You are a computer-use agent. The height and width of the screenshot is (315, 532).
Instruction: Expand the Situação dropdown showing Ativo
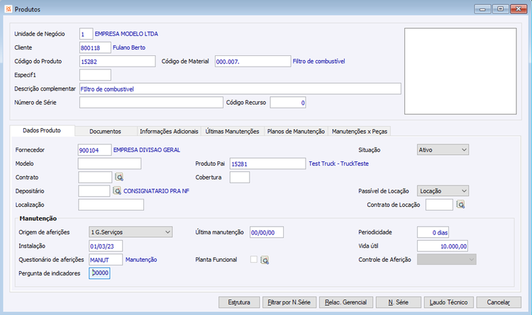443,149
